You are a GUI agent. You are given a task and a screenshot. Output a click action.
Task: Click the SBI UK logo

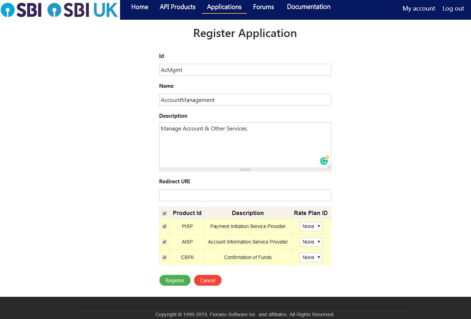pos(83,10)
